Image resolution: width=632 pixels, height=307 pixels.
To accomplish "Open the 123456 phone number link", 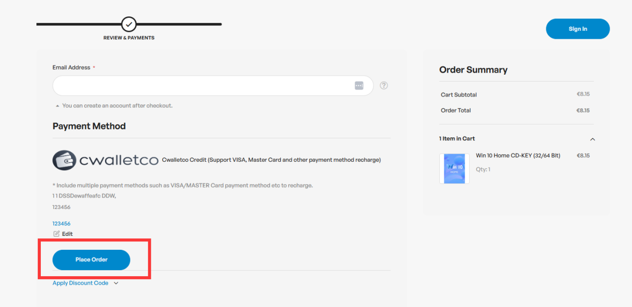I will [61, 223].
